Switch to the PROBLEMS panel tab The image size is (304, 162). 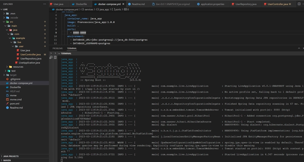tap(57, 48)
